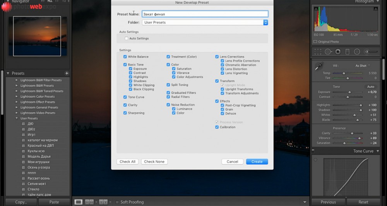Uncheck the Dehaze checkbox

point(222,114)
